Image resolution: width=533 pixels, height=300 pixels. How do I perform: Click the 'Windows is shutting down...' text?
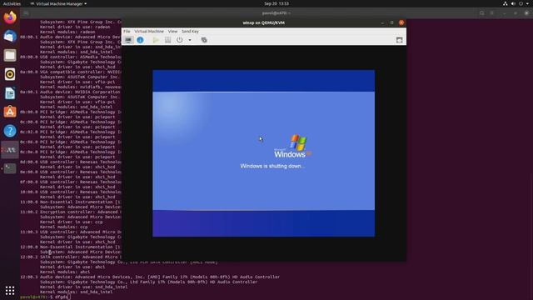pyautogui.click(x=272, y=166)
